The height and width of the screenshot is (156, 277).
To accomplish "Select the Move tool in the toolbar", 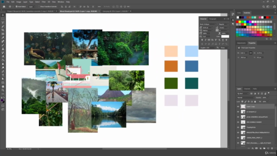I will [x=3, y=15].
